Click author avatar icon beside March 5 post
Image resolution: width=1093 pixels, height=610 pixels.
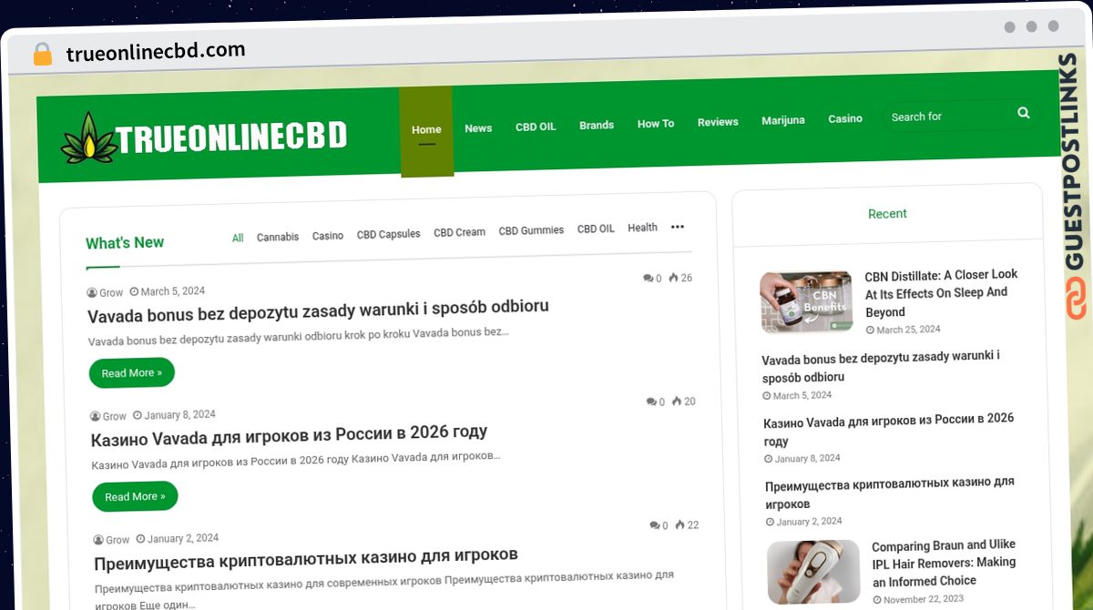click(x=92, y=293)
